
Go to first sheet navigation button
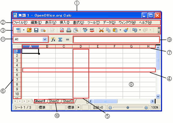point(15,101)
